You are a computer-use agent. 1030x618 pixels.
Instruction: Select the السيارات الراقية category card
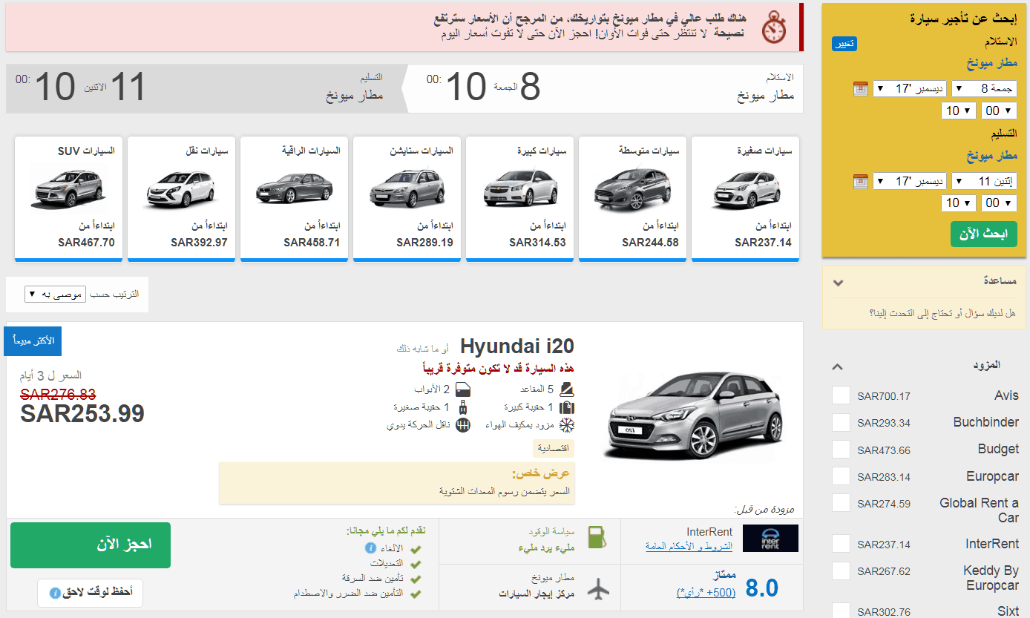[294, 199]
